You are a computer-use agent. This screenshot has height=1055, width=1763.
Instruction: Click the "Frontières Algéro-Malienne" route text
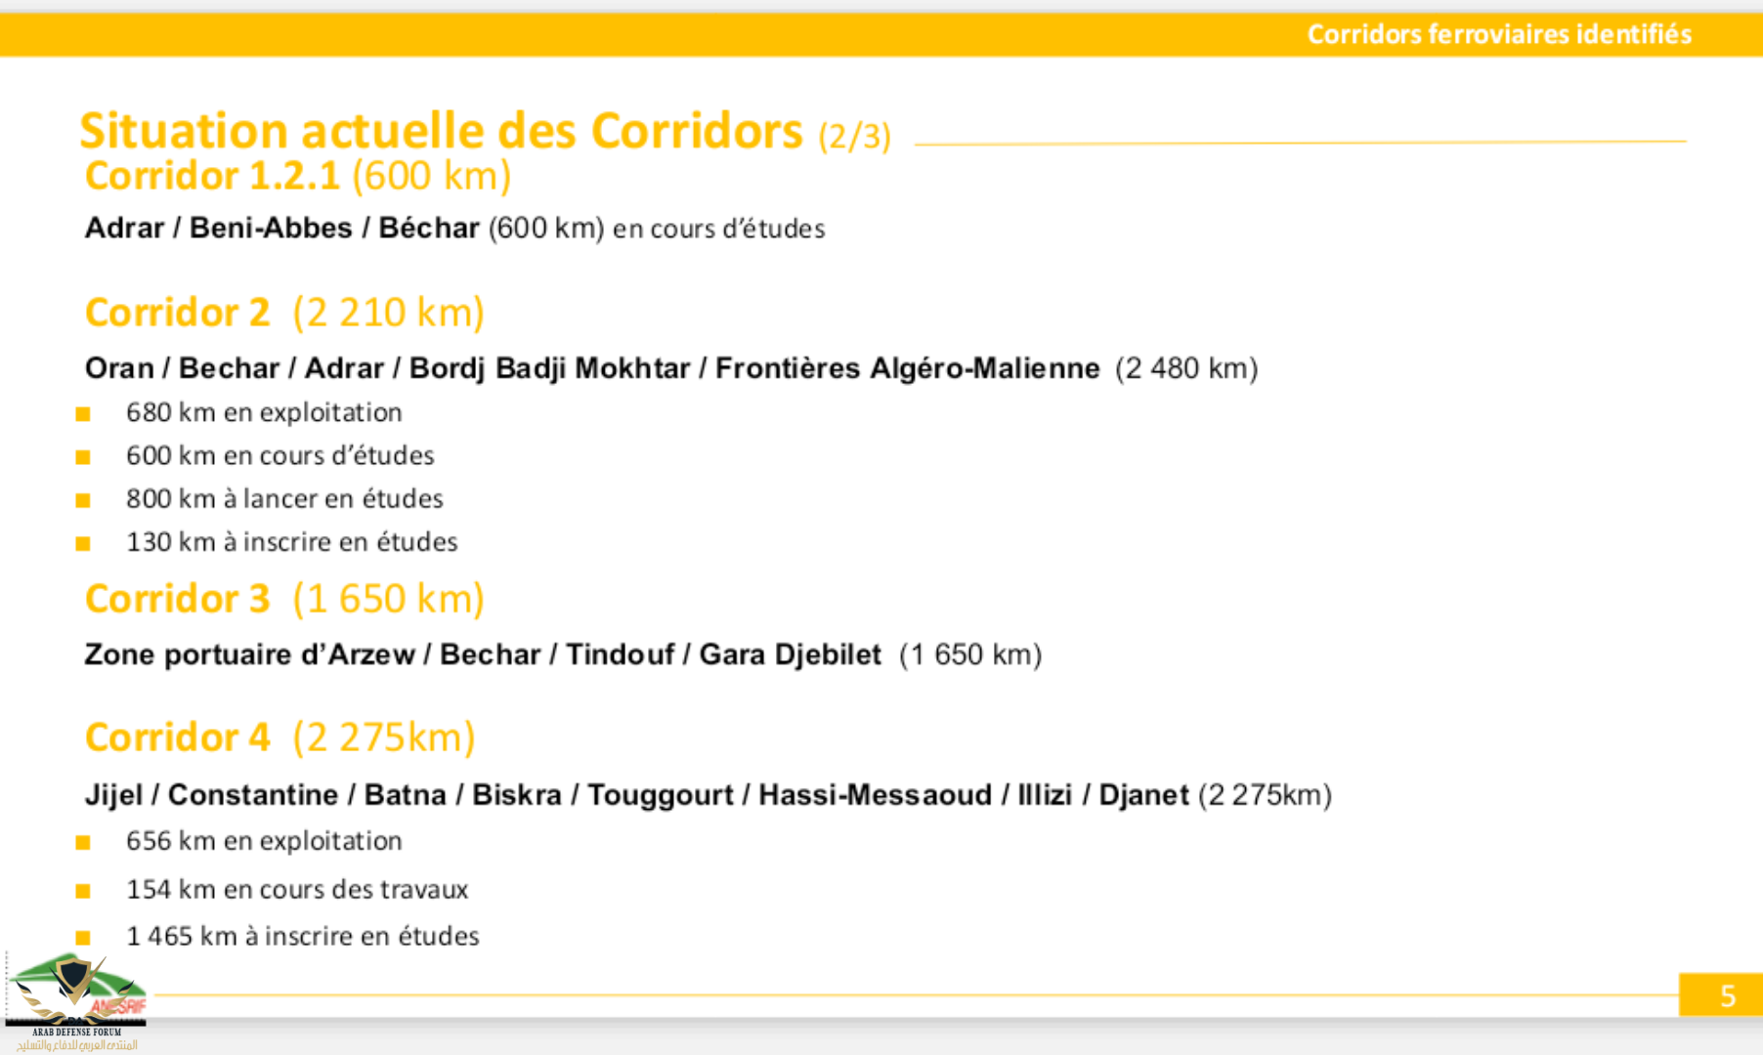[x=907, y=368]
